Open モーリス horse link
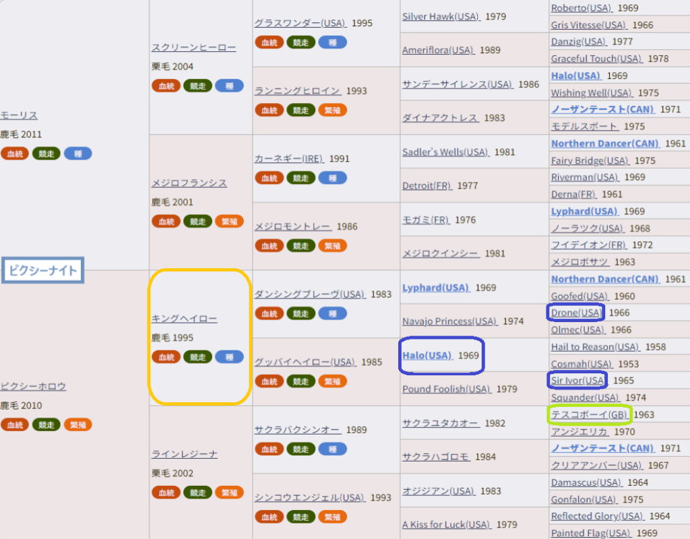Image resolution: width=690 pixels, height=539 pixels. (x=18, y=115)
